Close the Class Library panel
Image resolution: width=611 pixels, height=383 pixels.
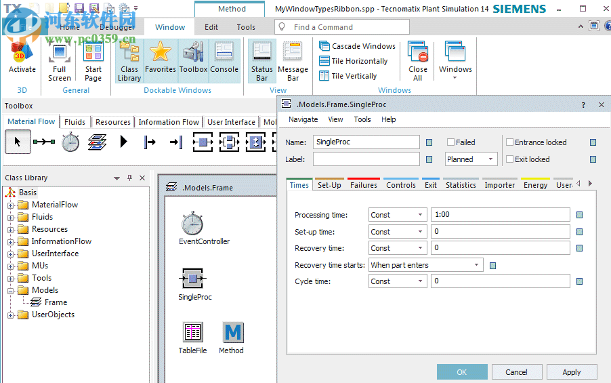click(142, 178)
